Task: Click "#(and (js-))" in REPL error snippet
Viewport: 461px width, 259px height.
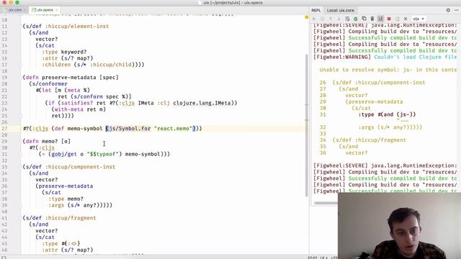Action: (x=397, y=114)
